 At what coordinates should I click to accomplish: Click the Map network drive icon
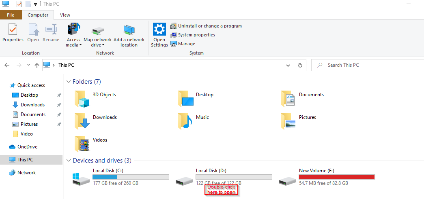tap(97, 30)
